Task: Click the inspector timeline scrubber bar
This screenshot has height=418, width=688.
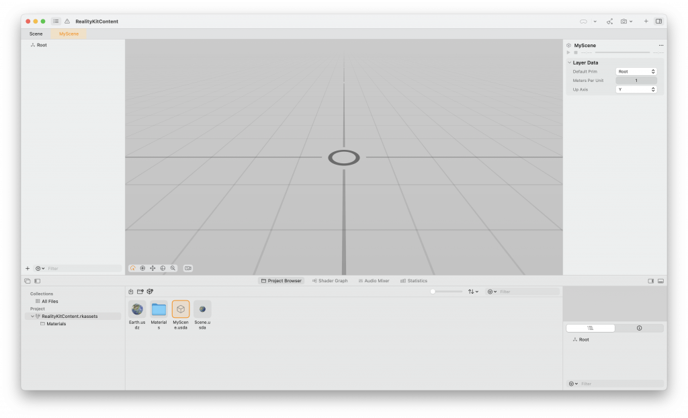Action: point(622,52)
